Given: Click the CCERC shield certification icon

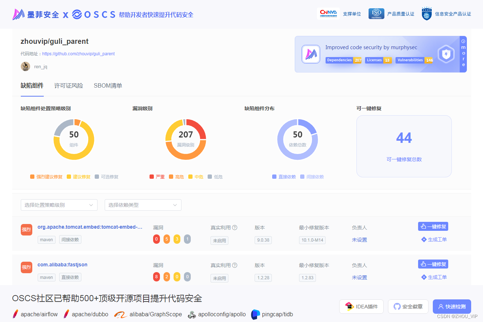Looking at the screenshot, I should [x=426, y=14].
